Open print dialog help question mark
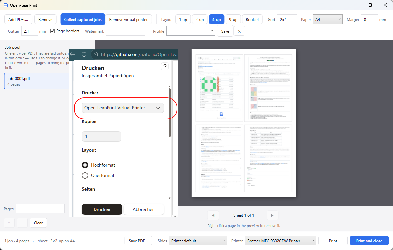The height and width of the screenshot is (250, 393). pyautogui.click(x=165, y=67)
